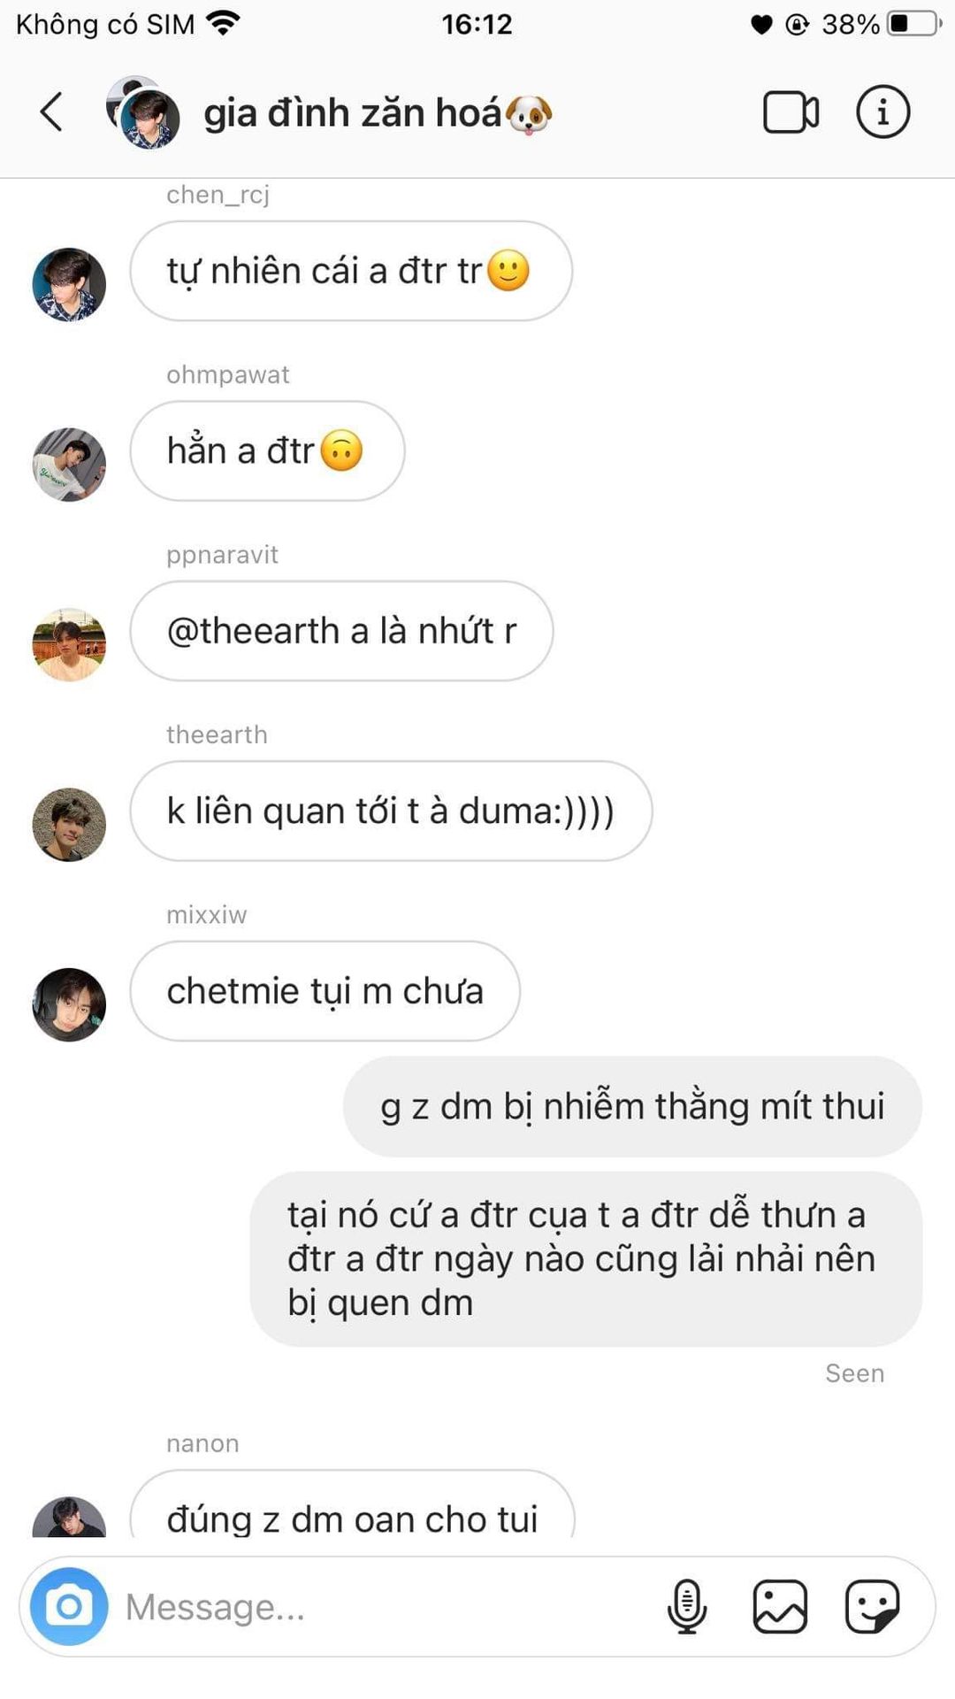Tap the back arrow icon

(x=51, y=112)
